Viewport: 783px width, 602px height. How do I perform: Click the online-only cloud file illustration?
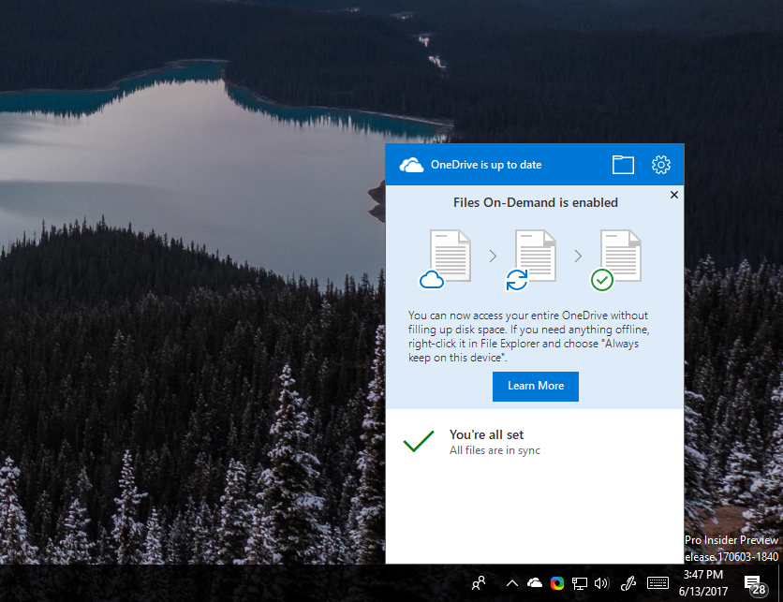(445, 259)
